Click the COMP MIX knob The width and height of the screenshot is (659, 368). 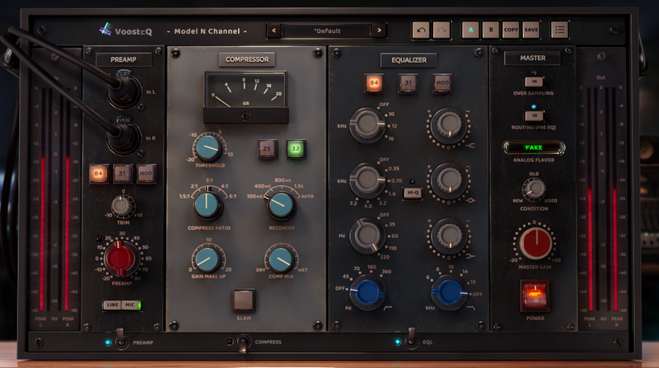tap(281, 260)
